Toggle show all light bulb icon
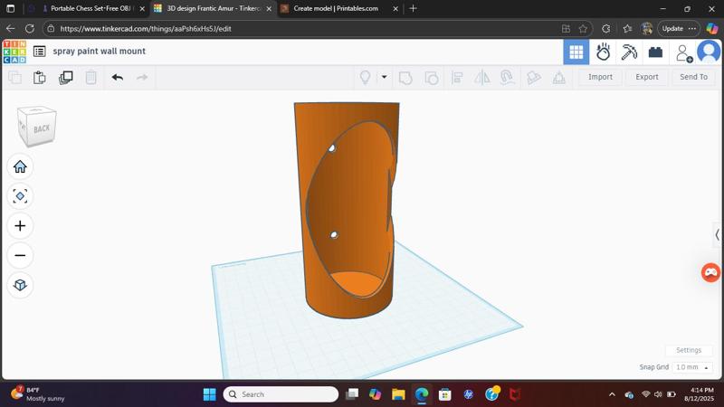This screenshot has width=724, height=407. coord(365,78)
